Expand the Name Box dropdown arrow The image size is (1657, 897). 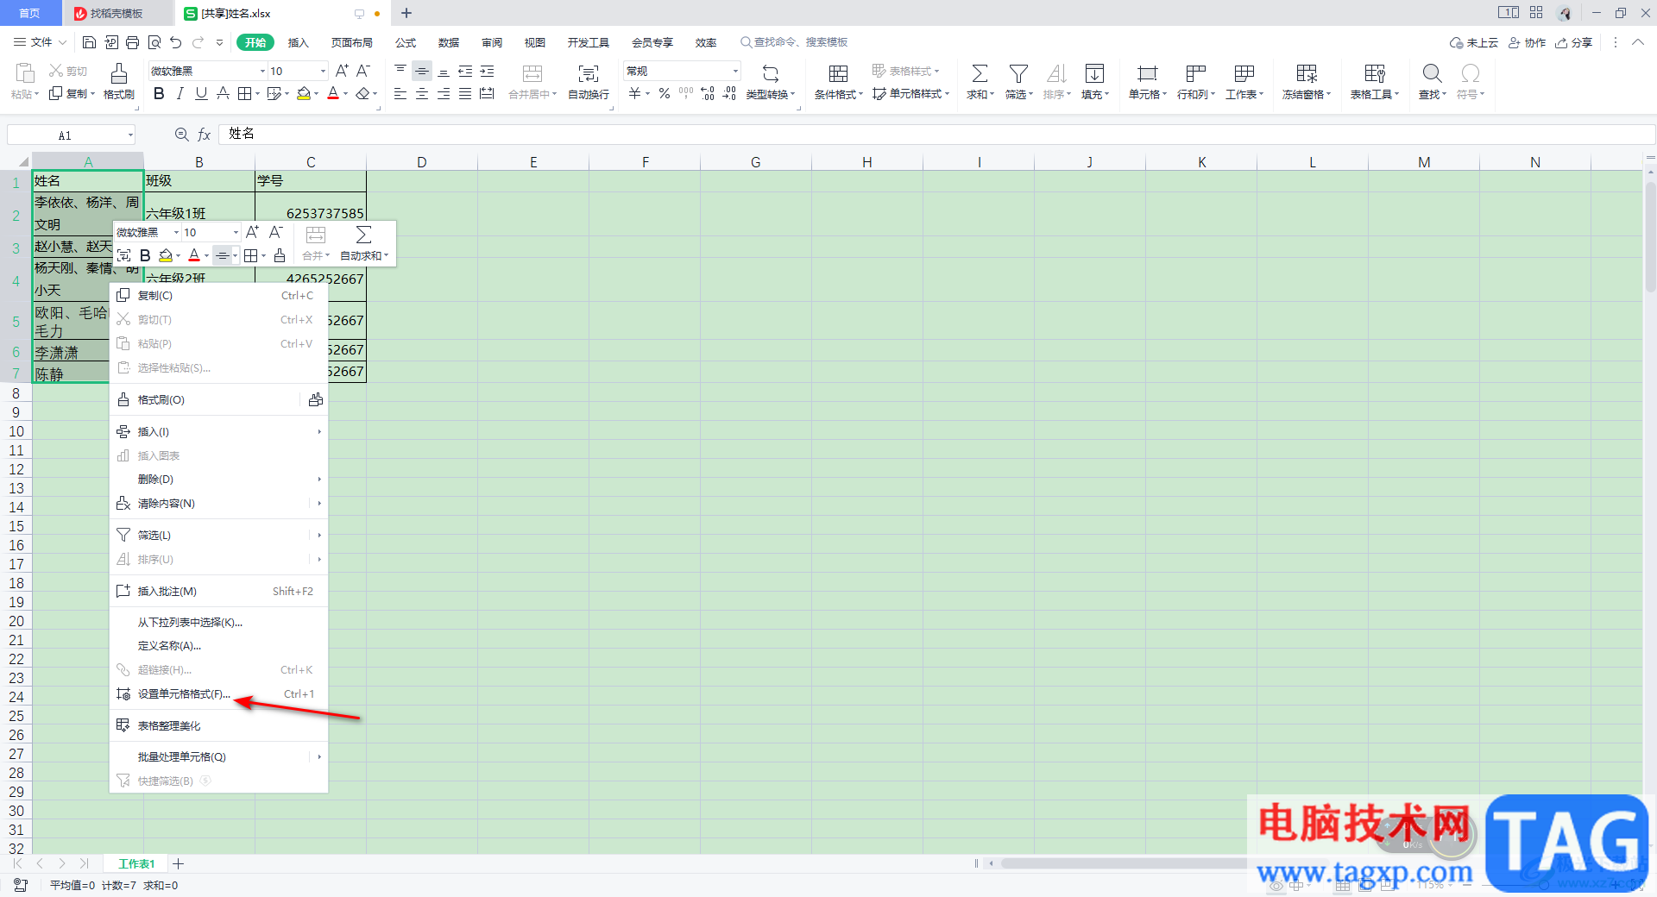pyautogui.click(x=130, y=135)
